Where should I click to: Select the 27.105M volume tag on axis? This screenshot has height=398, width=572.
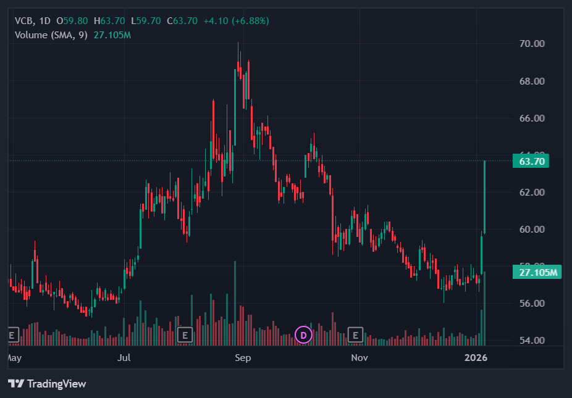[537, 272]
